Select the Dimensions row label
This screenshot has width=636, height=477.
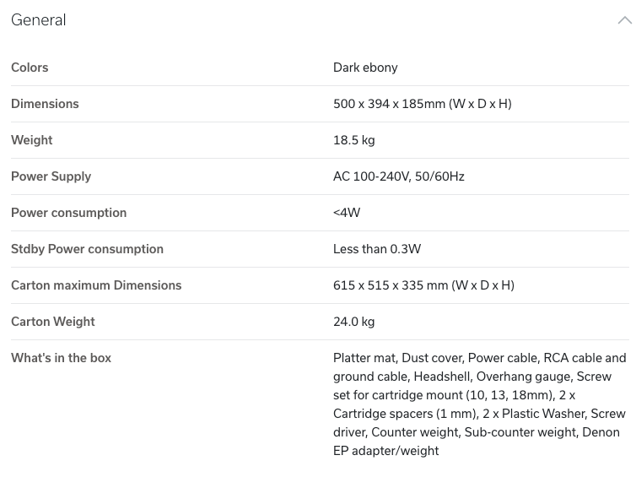[x=45, y=104]
